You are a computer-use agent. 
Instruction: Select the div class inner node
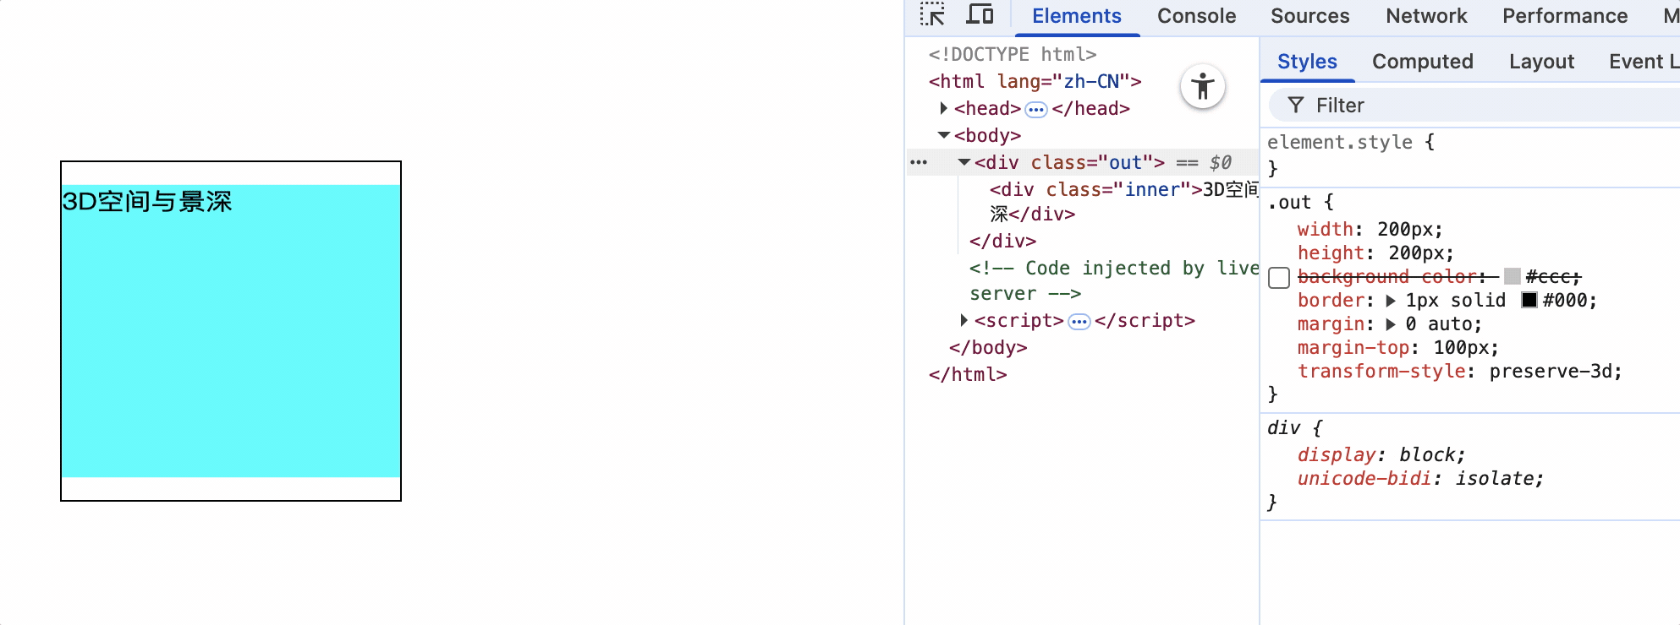click(x=1124, y=201)
